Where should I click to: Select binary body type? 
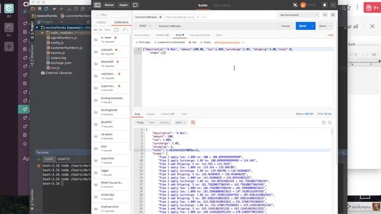pyautogui.click(x=205, y=42)
